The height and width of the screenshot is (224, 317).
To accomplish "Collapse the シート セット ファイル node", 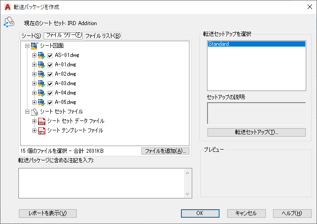I will coord(27,112).
